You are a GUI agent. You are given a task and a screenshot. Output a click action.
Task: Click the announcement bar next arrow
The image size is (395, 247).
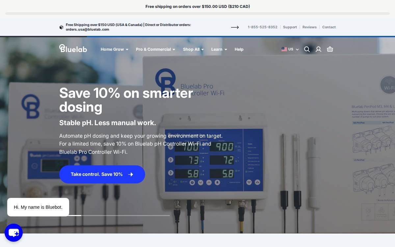coord(235,27)
